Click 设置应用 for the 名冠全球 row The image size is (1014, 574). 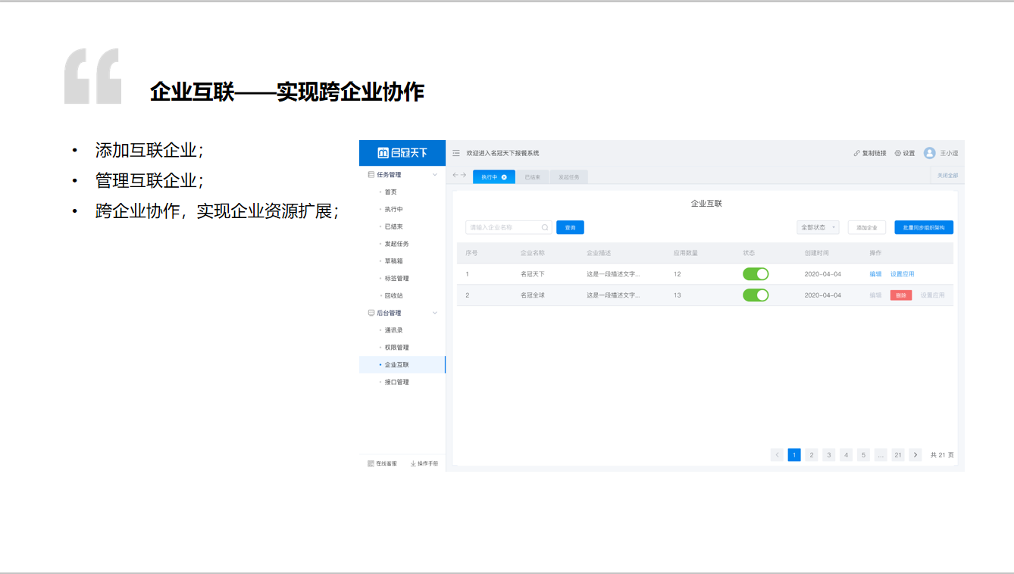933,295
